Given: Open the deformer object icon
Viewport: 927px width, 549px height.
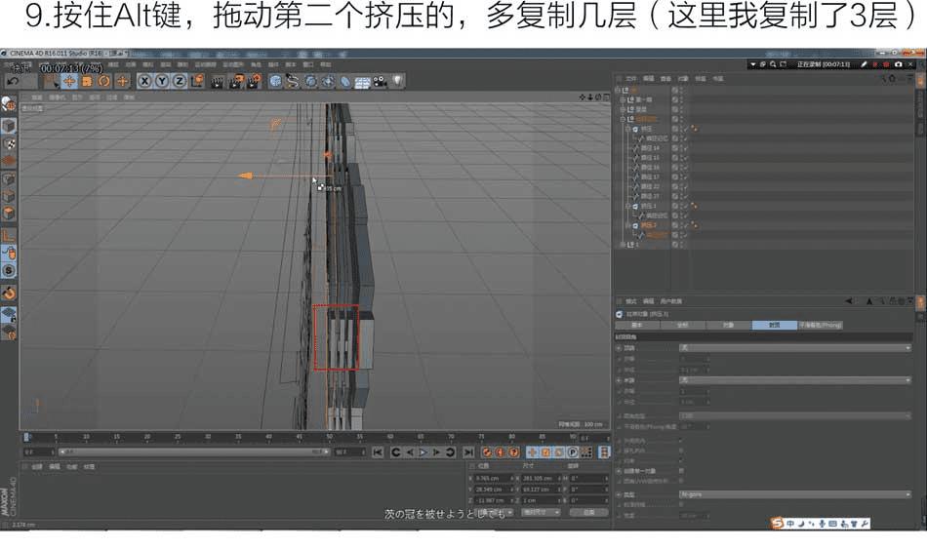Looking at the screenshot, I should (x=344, y=81).
